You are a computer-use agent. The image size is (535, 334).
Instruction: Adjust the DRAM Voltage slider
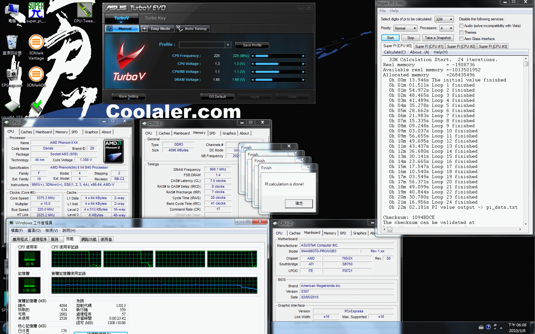click(278, 80)
